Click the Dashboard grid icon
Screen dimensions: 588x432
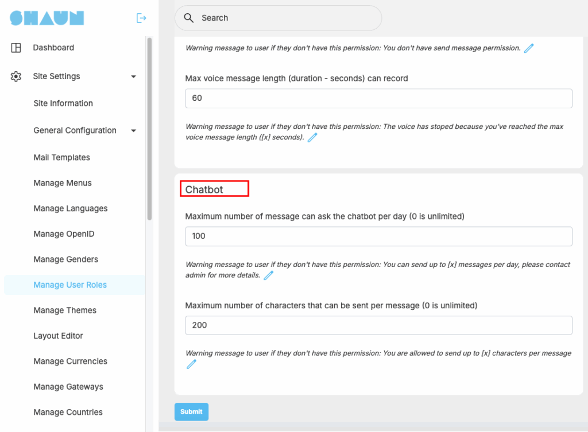(x=16, y=48)
